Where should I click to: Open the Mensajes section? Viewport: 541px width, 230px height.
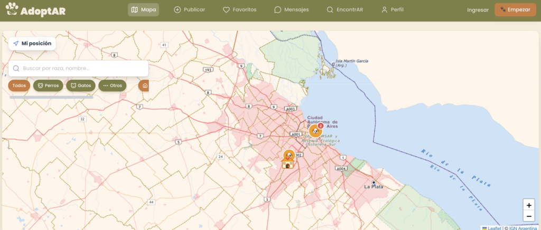[x=291, y=9]
